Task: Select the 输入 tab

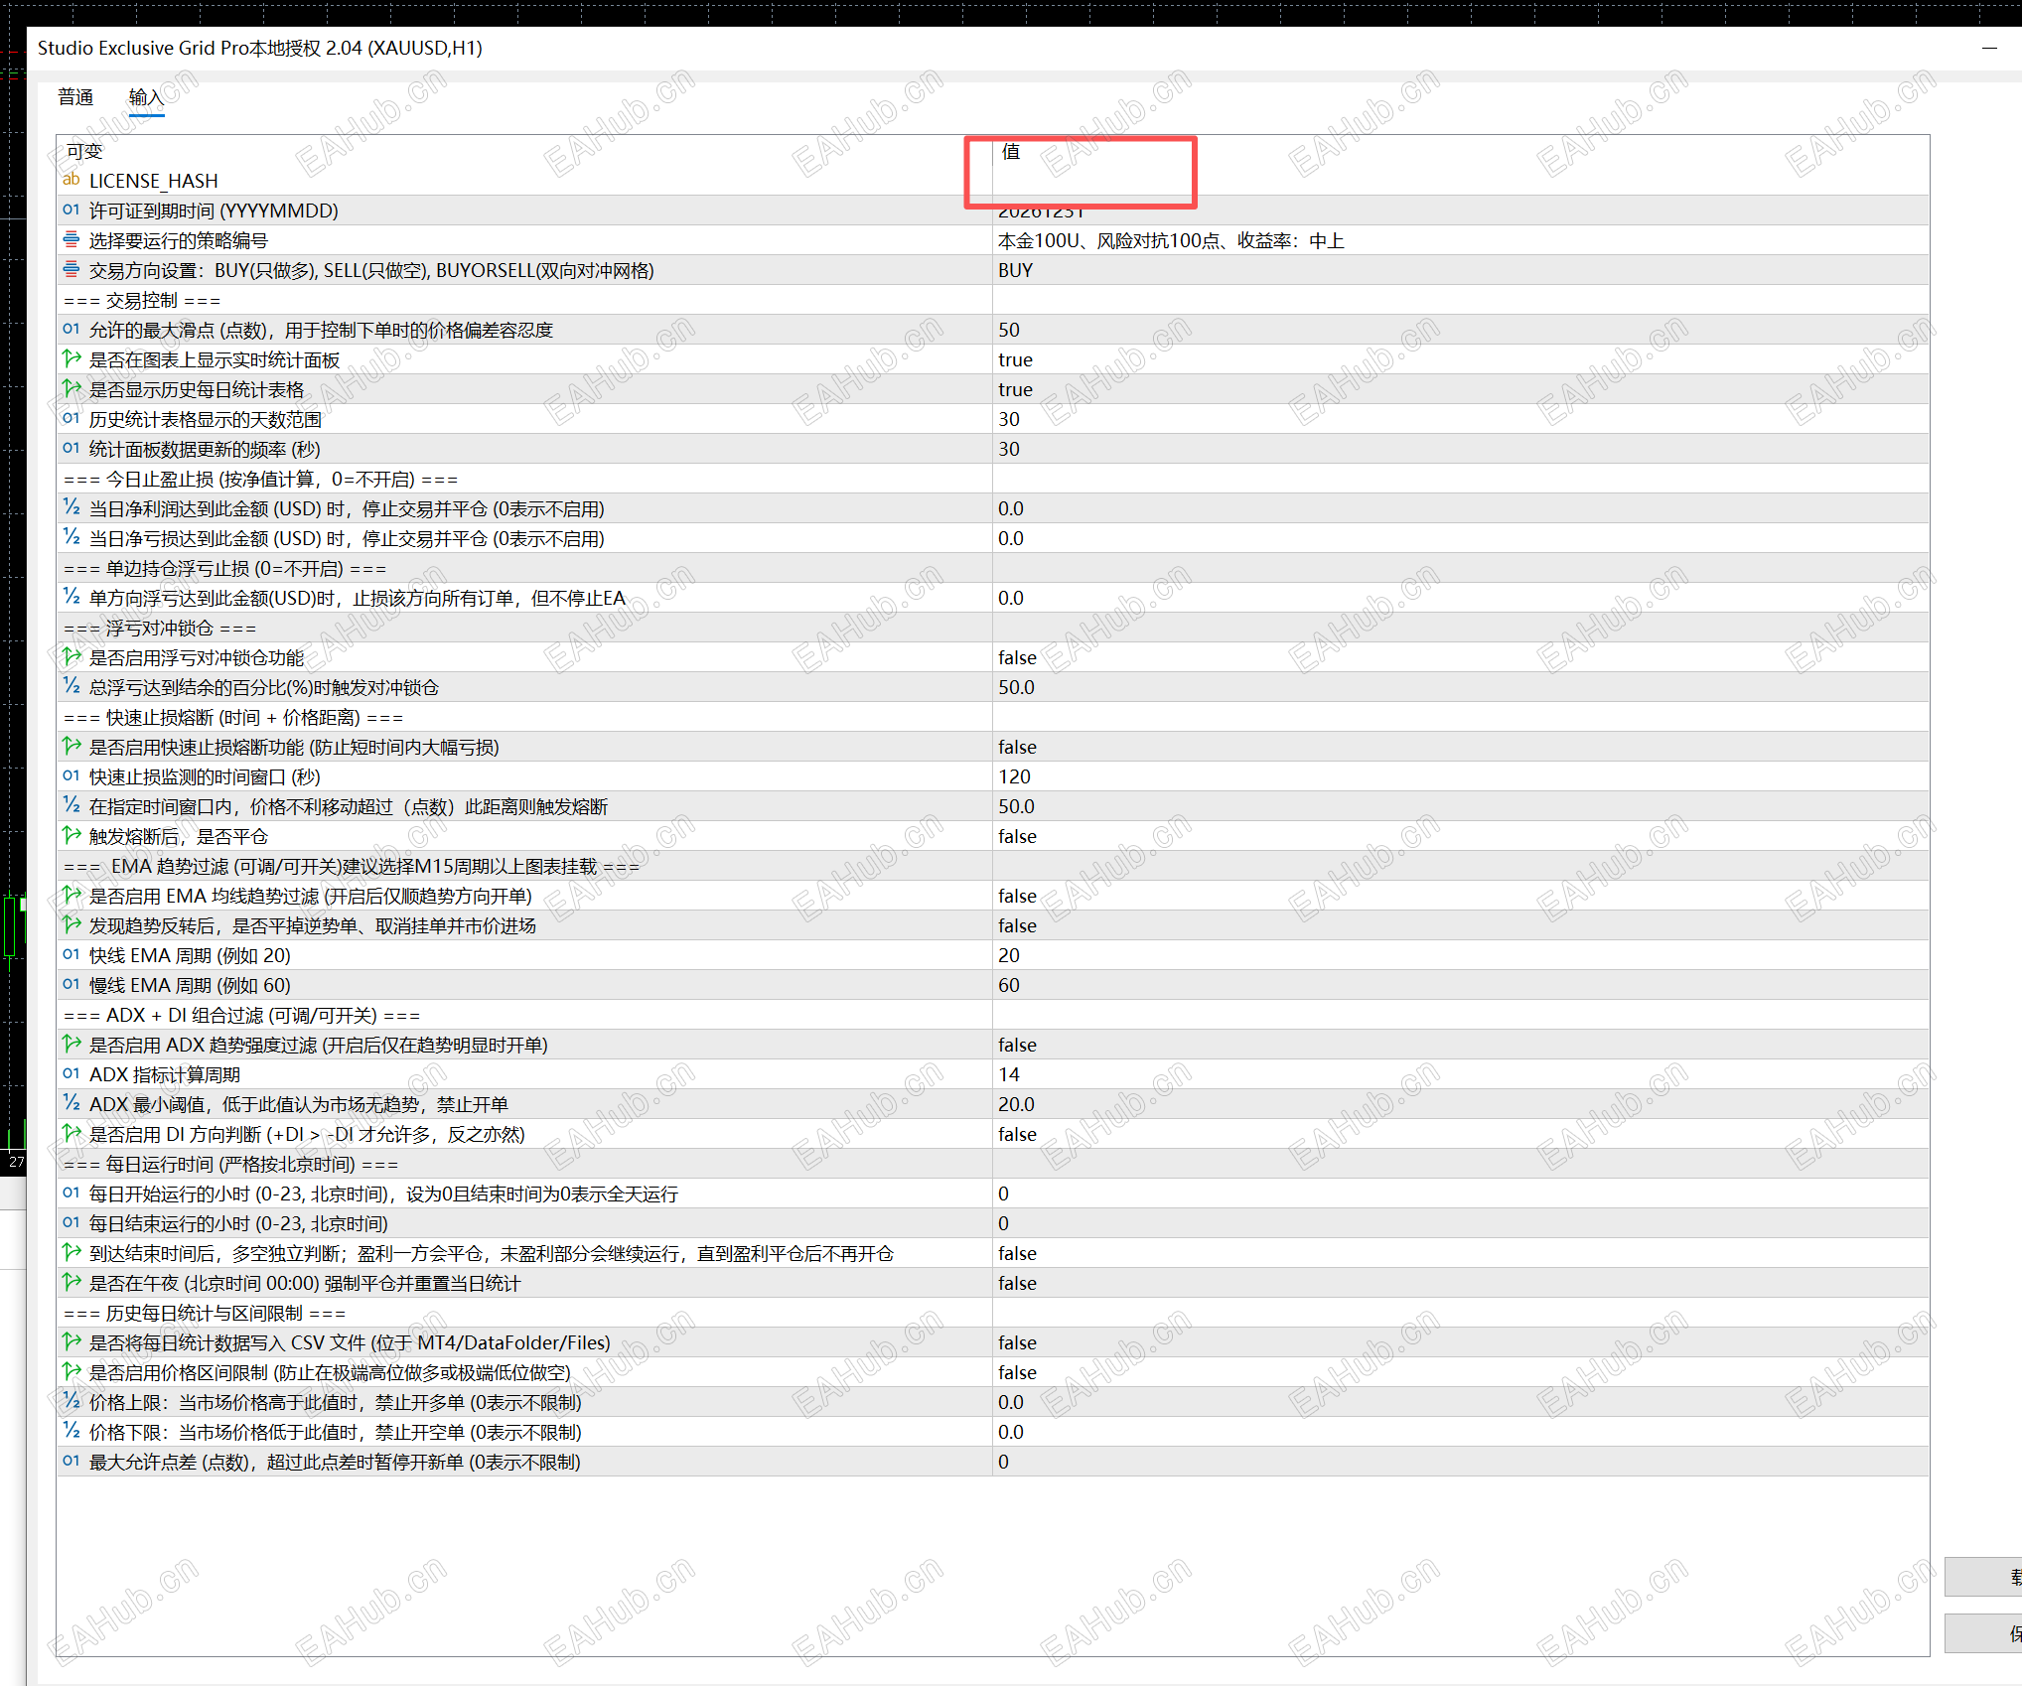Action: [146, 97]
